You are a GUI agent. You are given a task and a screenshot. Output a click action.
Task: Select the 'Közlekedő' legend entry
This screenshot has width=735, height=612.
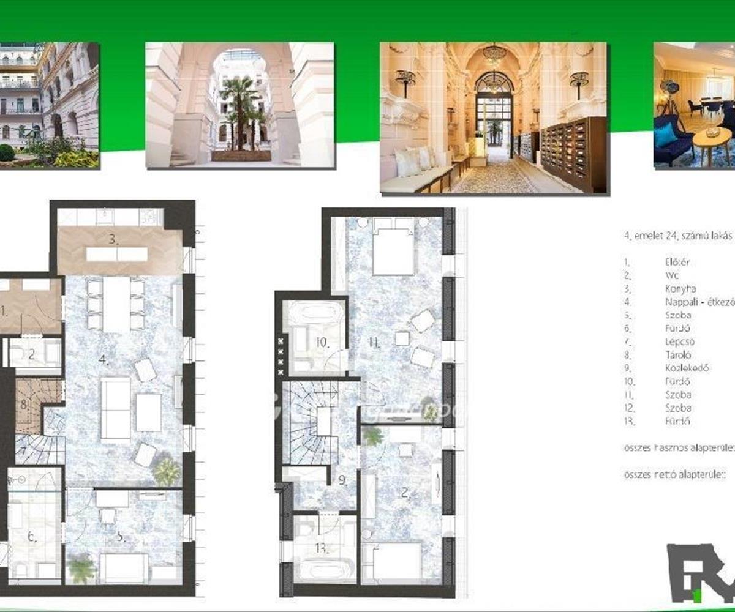coord(686,368)
